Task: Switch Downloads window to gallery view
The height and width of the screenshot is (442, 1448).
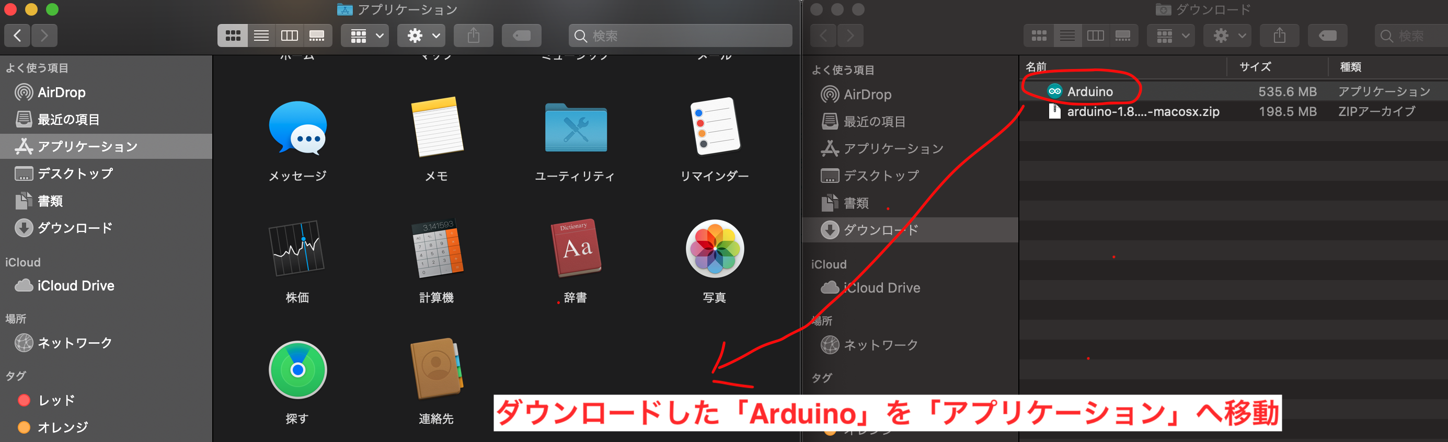Action: coord(1123,36)
